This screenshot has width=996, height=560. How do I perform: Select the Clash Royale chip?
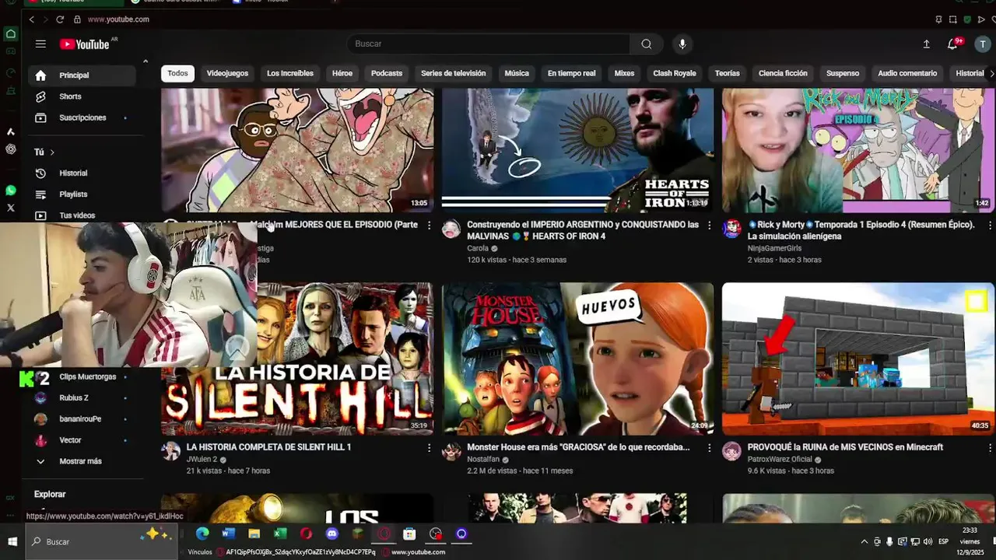(x=675, y=73)
